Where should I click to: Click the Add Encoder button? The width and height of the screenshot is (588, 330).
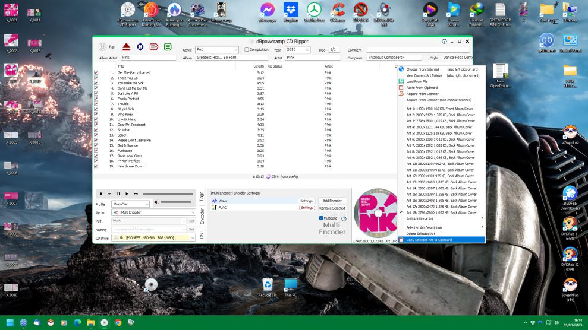(332, 201)
